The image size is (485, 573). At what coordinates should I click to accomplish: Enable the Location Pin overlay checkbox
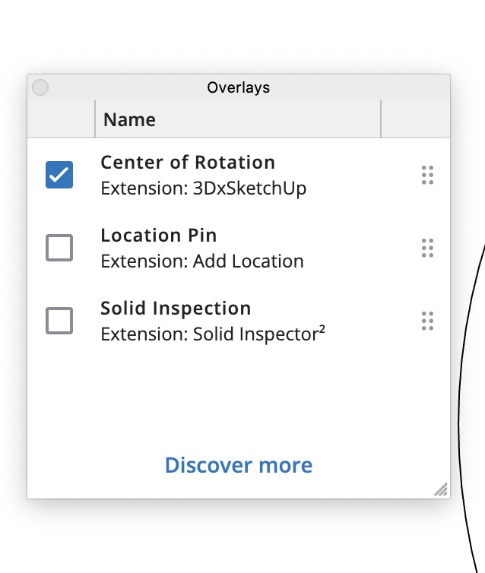(x=59, y=248)
